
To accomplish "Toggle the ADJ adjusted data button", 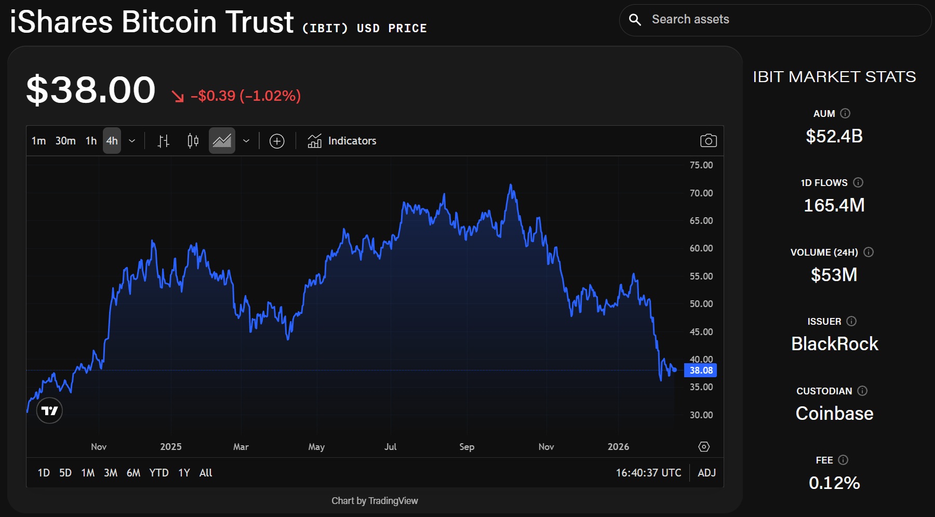I will tap(706, 473).
